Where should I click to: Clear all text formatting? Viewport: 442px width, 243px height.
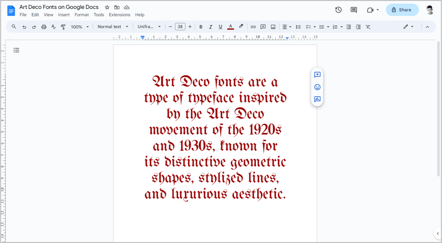click(368, 27)
